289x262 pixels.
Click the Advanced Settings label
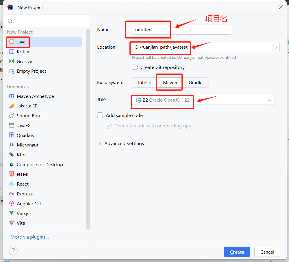tap(124, 144)
